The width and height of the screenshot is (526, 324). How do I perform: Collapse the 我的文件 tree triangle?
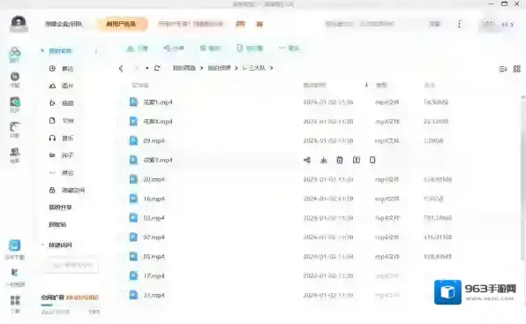click(42, 51)
